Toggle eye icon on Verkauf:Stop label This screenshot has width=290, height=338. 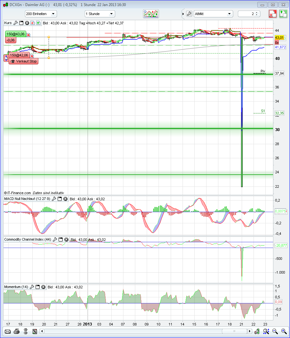[13, 62]
